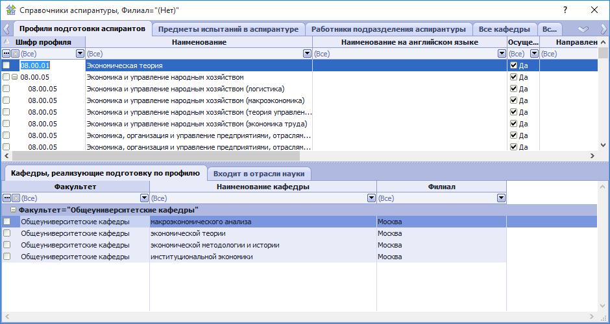Click the tab list heart-shaped dropdown icon
The height and width of the screenshot is (324, 610).
(583, 29)
